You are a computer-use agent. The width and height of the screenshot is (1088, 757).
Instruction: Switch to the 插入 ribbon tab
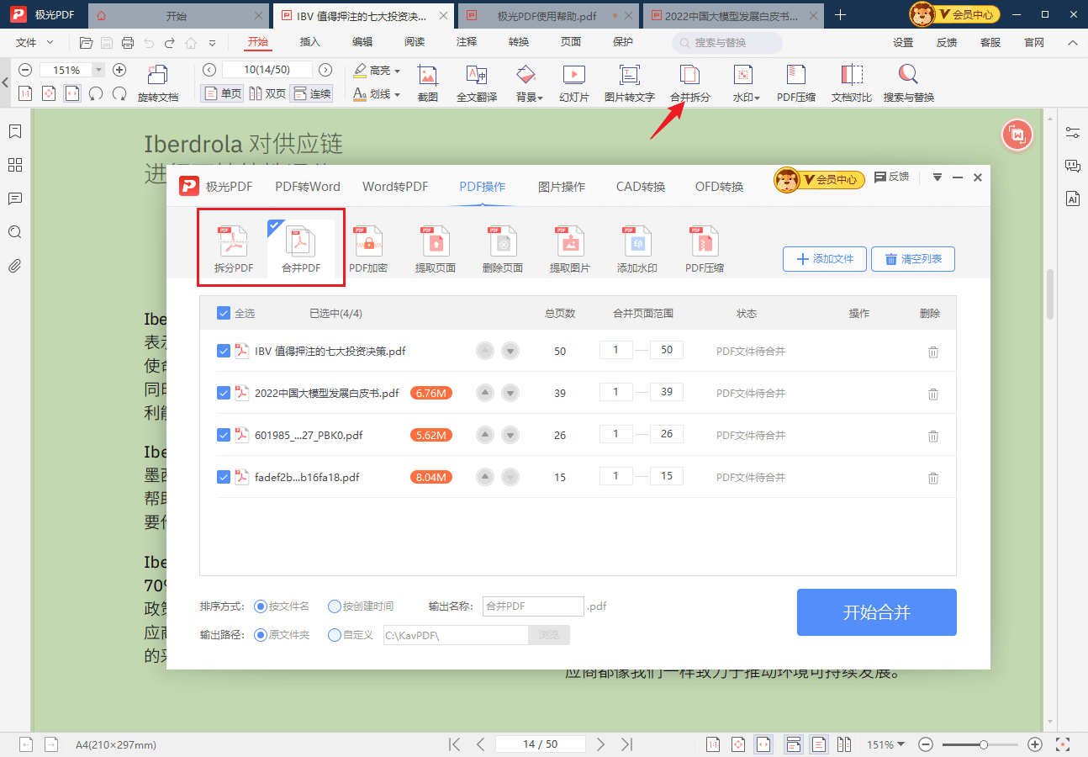click(310, 42)
